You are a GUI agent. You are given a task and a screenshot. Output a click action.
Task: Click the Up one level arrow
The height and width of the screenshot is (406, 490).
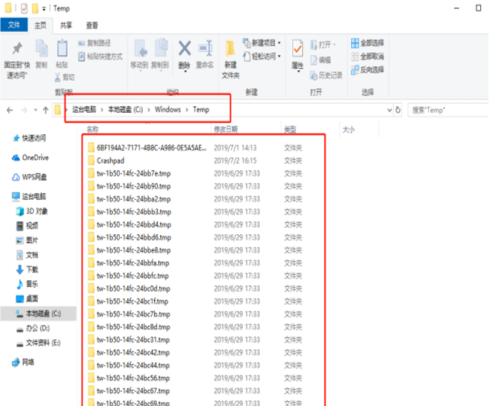click(46, 110)
